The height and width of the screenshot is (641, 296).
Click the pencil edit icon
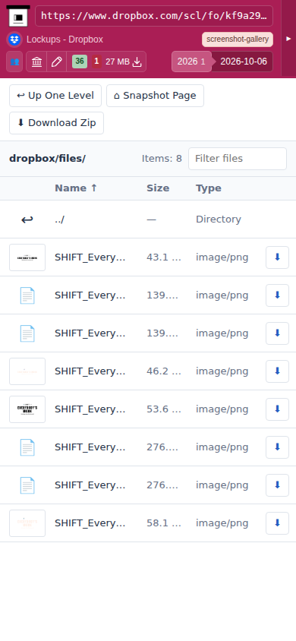click(57, 62)
